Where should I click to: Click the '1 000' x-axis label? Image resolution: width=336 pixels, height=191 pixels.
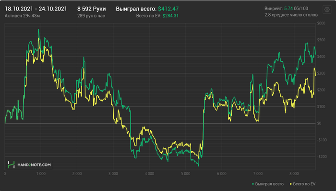point(41,174)
